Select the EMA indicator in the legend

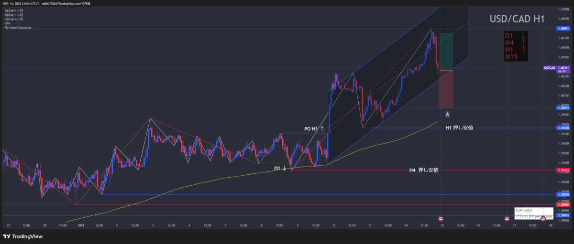pyautogui.click(x=7, y=23)
